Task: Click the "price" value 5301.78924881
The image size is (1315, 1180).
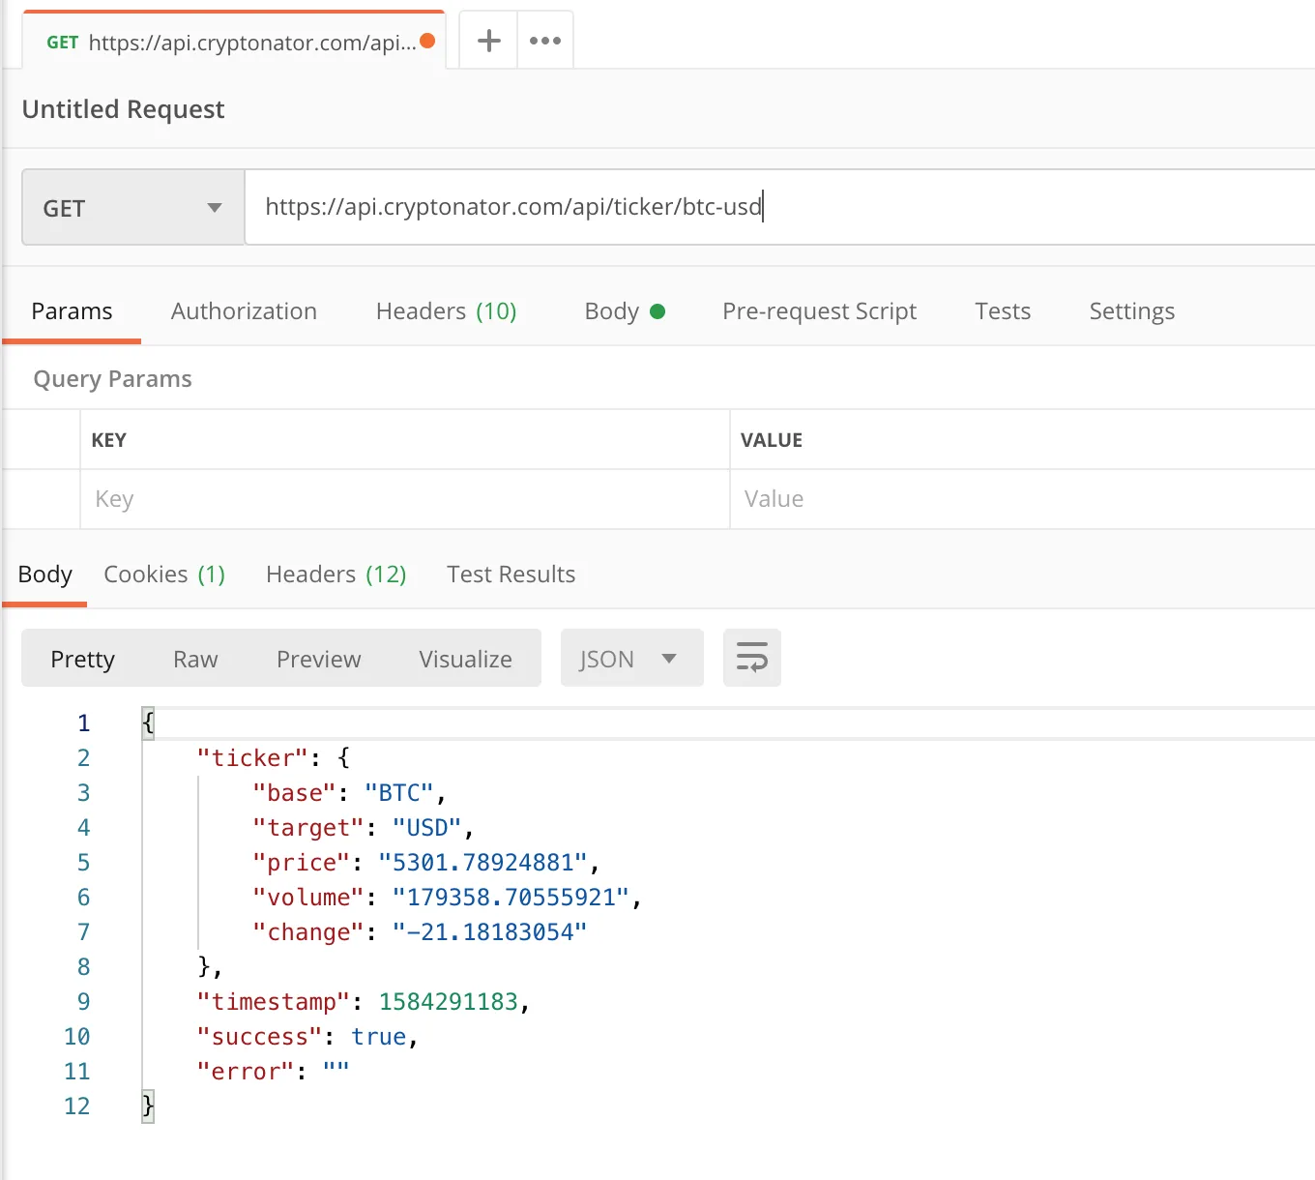Action: coord(482,862)
